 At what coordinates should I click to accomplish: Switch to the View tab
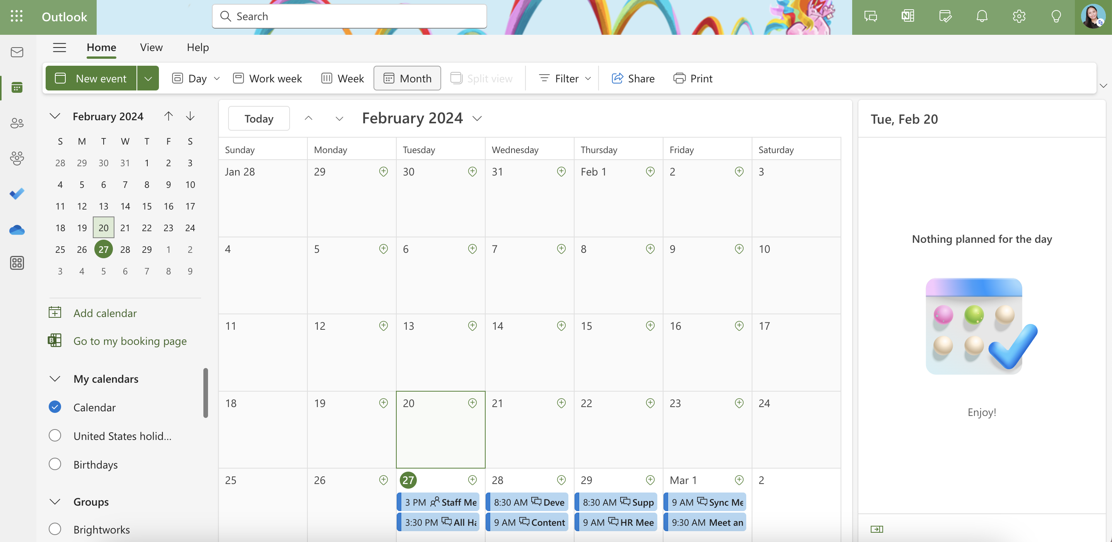coord(151,47)
